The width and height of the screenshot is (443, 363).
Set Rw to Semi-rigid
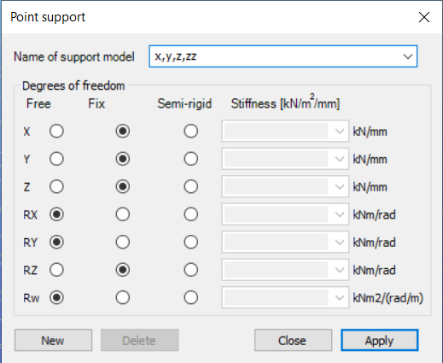(x=190, y=298)
